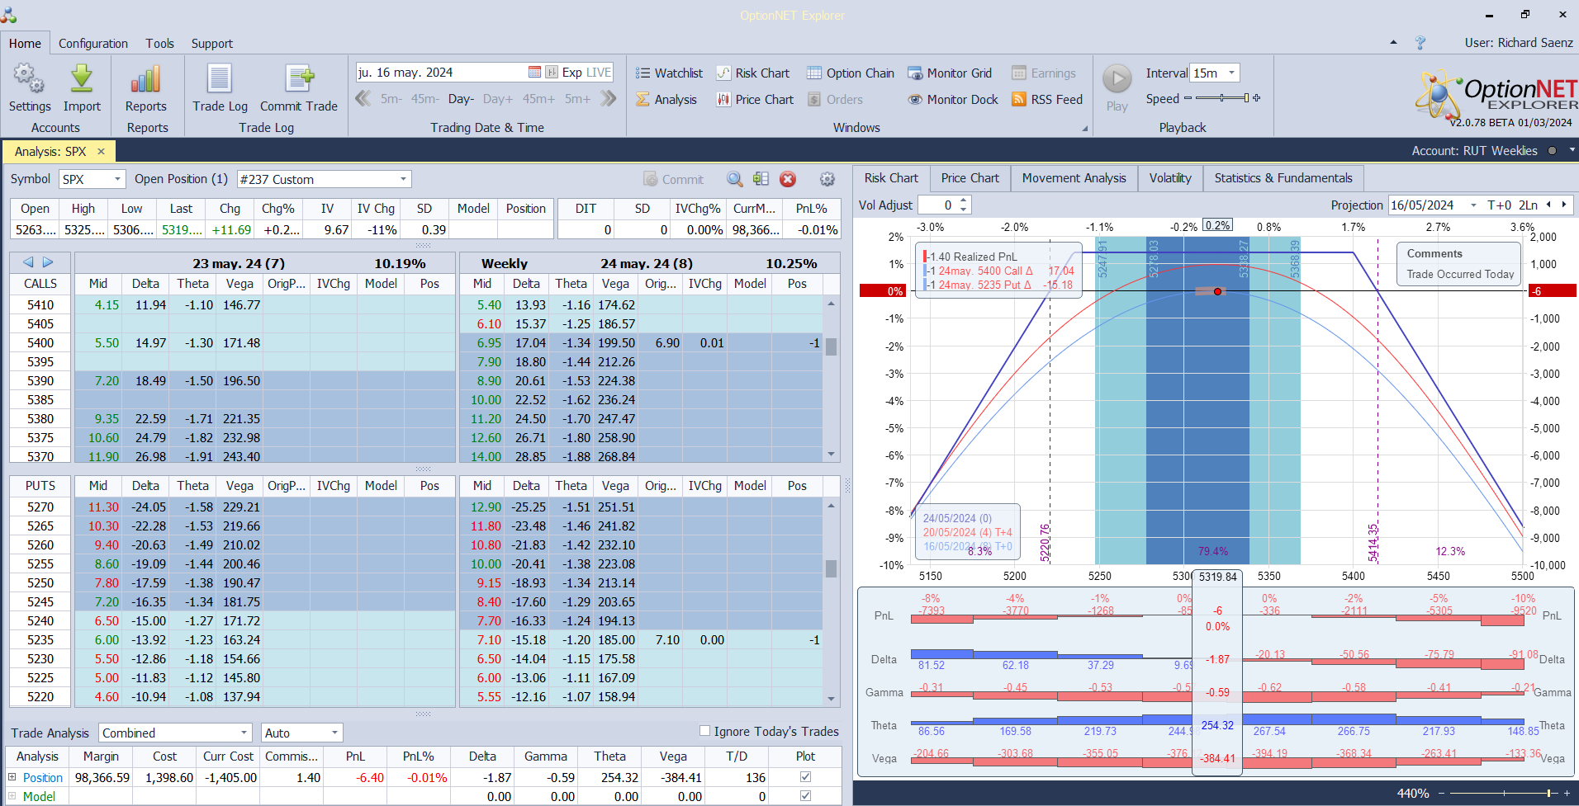
Task: Click the Day+ step forward button
Action: (497, 99)
